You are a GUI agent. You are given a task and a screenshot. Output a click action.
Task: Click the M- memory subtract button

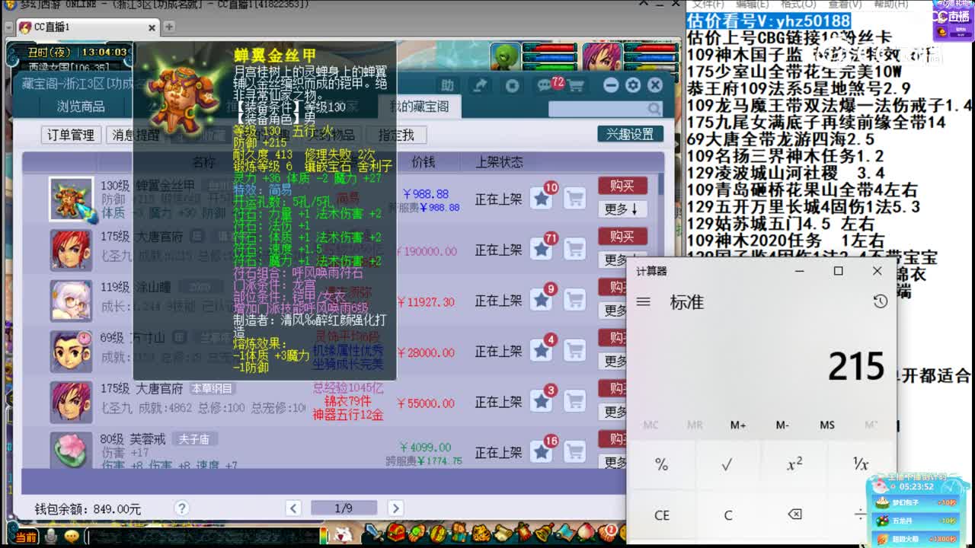point(782,425)
